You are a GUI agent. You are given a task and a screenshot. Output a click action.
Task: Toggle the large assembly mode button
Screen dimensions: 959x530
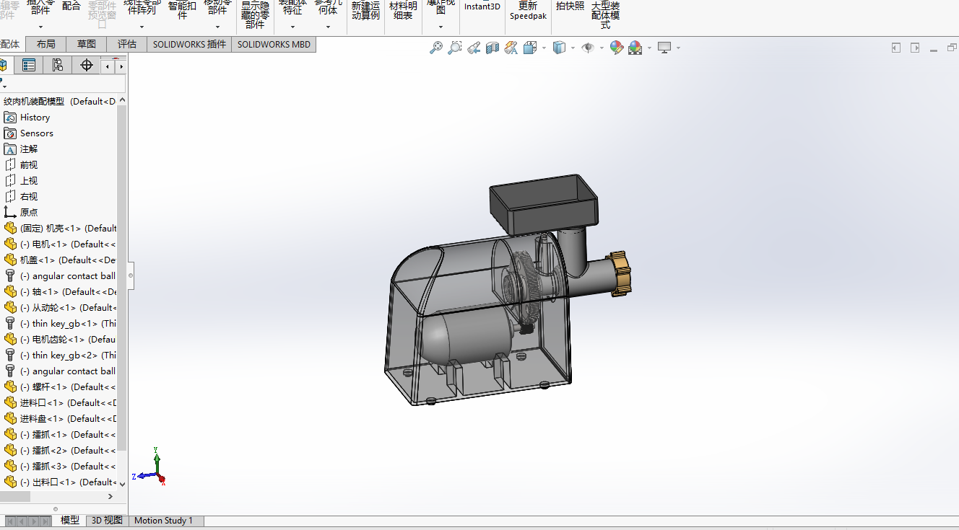605,14
